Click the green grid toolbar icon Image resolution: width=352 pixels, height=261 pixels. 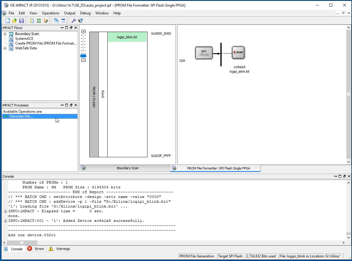point(39,21)
